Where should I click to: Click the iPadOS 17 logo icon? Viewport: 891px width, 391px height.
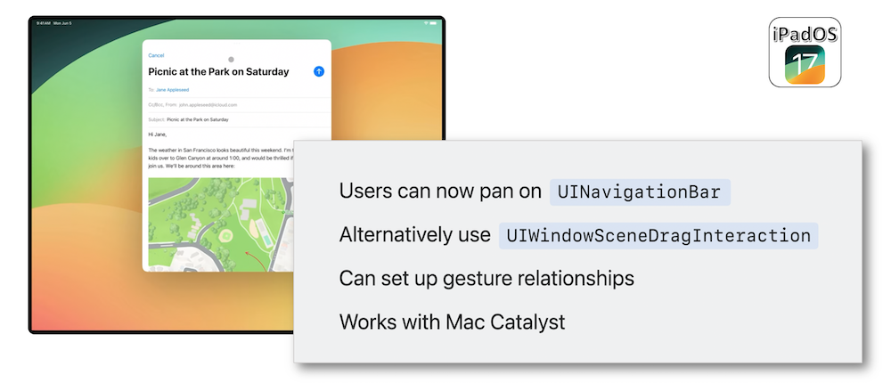tap(805, 53)
